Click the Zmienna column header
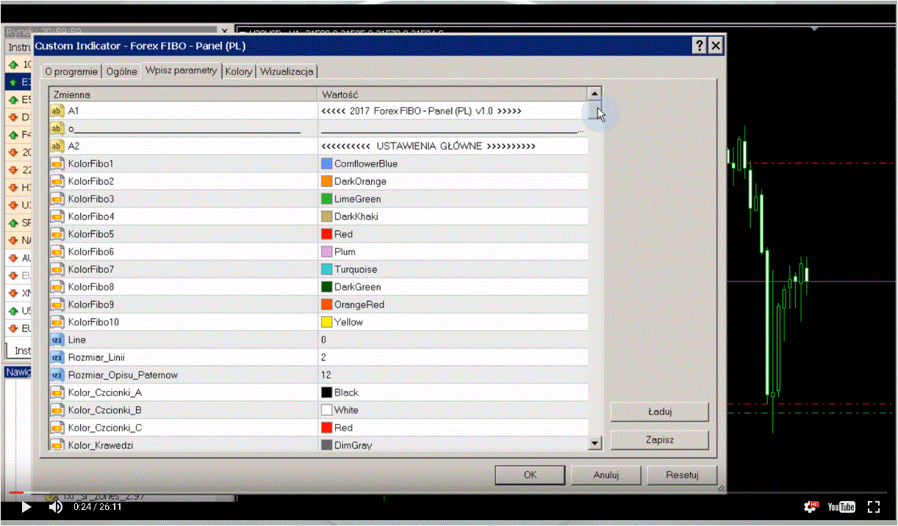 pyautogui.click(x=183, y=95)
